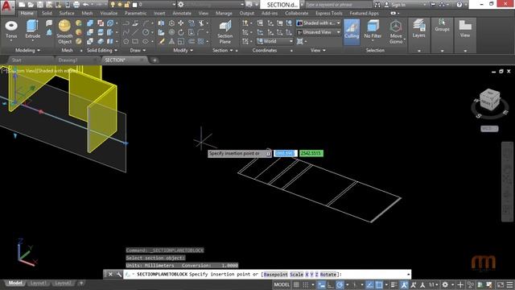Toggle 2D object snap in status bar
The height and width of the screenshot is (290, 515).
click(x=379, y=284)
